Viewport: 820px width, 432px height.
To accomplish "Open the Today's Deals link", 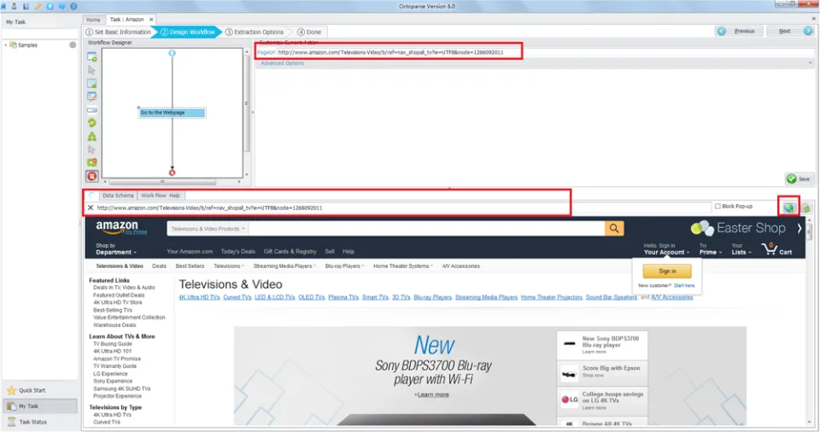I will point(238,252).
